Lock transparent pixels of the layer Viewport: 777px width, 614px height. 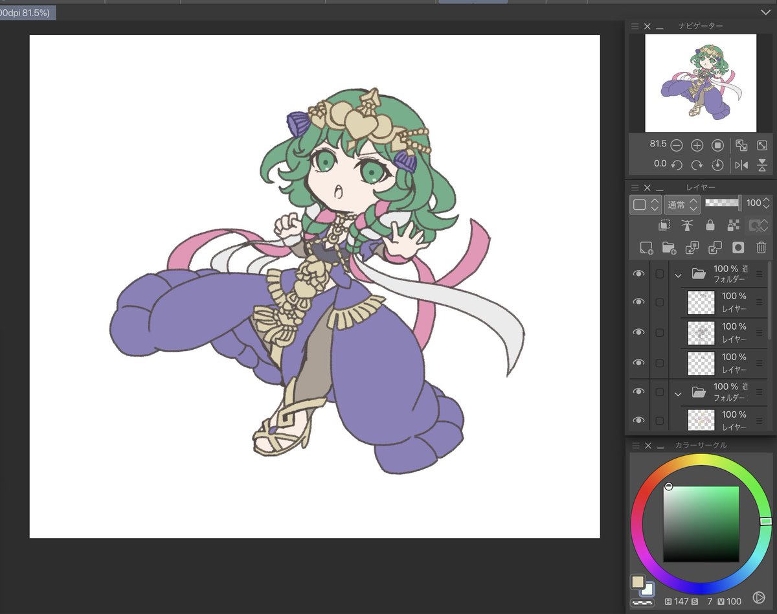click(x=734, y=225)
